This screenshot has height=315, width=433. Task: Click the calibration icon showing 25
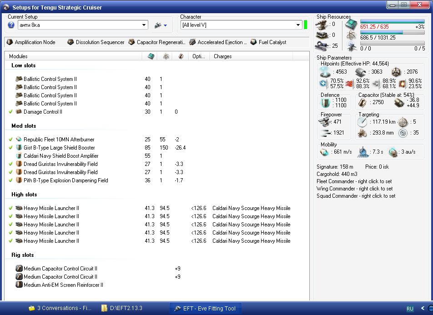[x=322, y=45]
